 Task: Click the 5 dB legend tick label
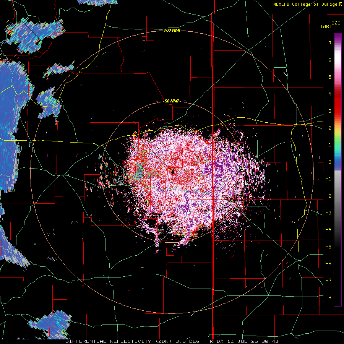(x=330, y=77)
